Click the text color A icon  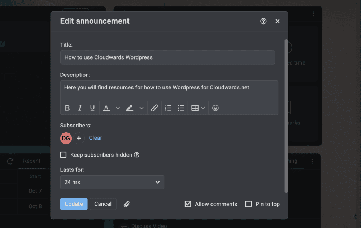coord(106,108)
